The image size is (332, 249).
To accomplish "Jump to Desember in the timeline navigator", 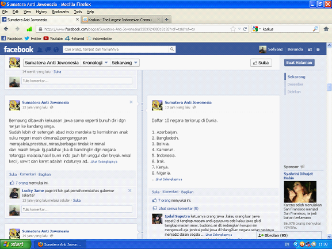I will tap(295, 84).
